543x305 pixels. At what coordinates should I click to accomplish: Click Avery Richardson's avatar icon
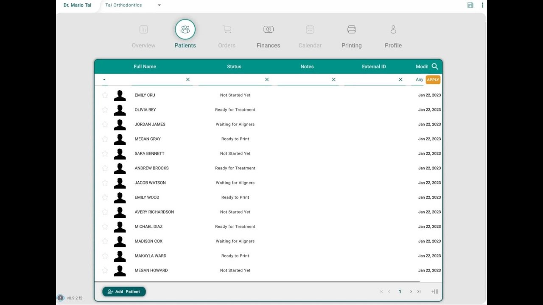point(120,212)
